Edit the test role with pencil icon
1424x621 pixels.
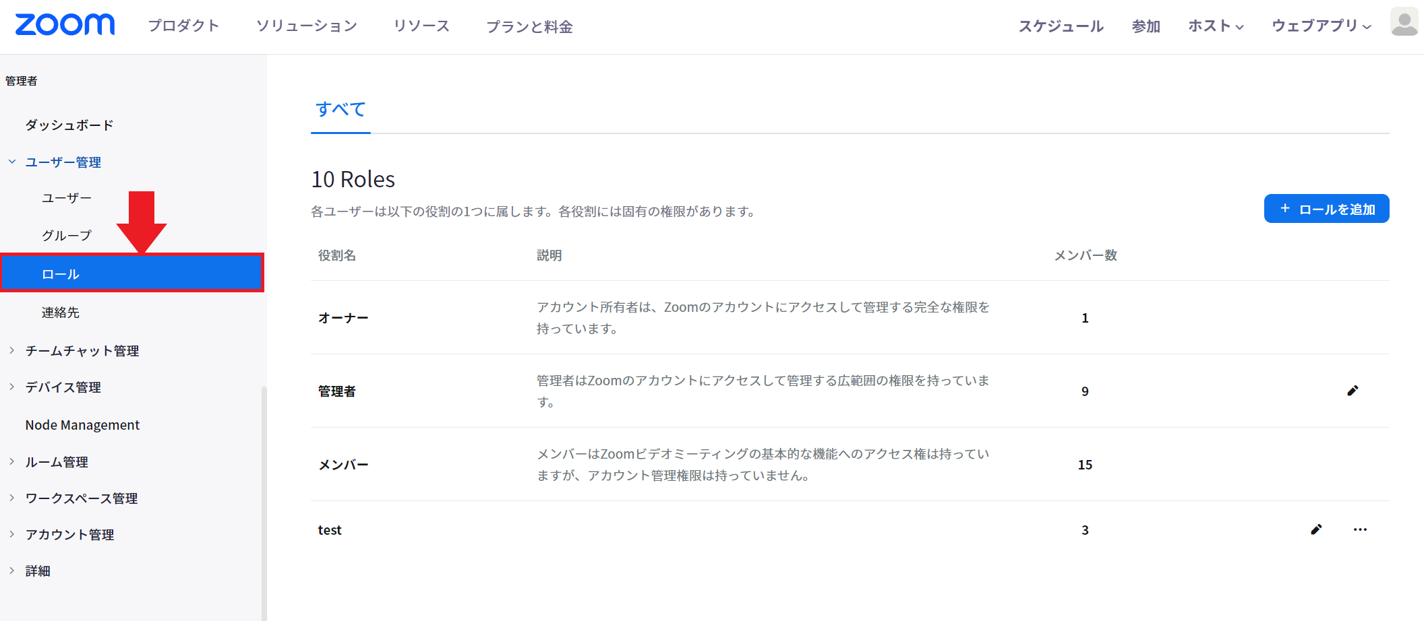tap(1316, 529)
